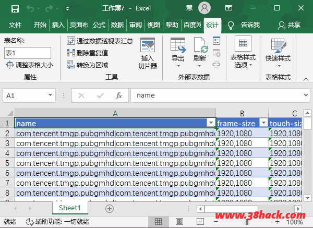The height and width of the screenshot is (228, 313).
Task: Switch to Page Break Preview icon
Action: click(200, 221)
